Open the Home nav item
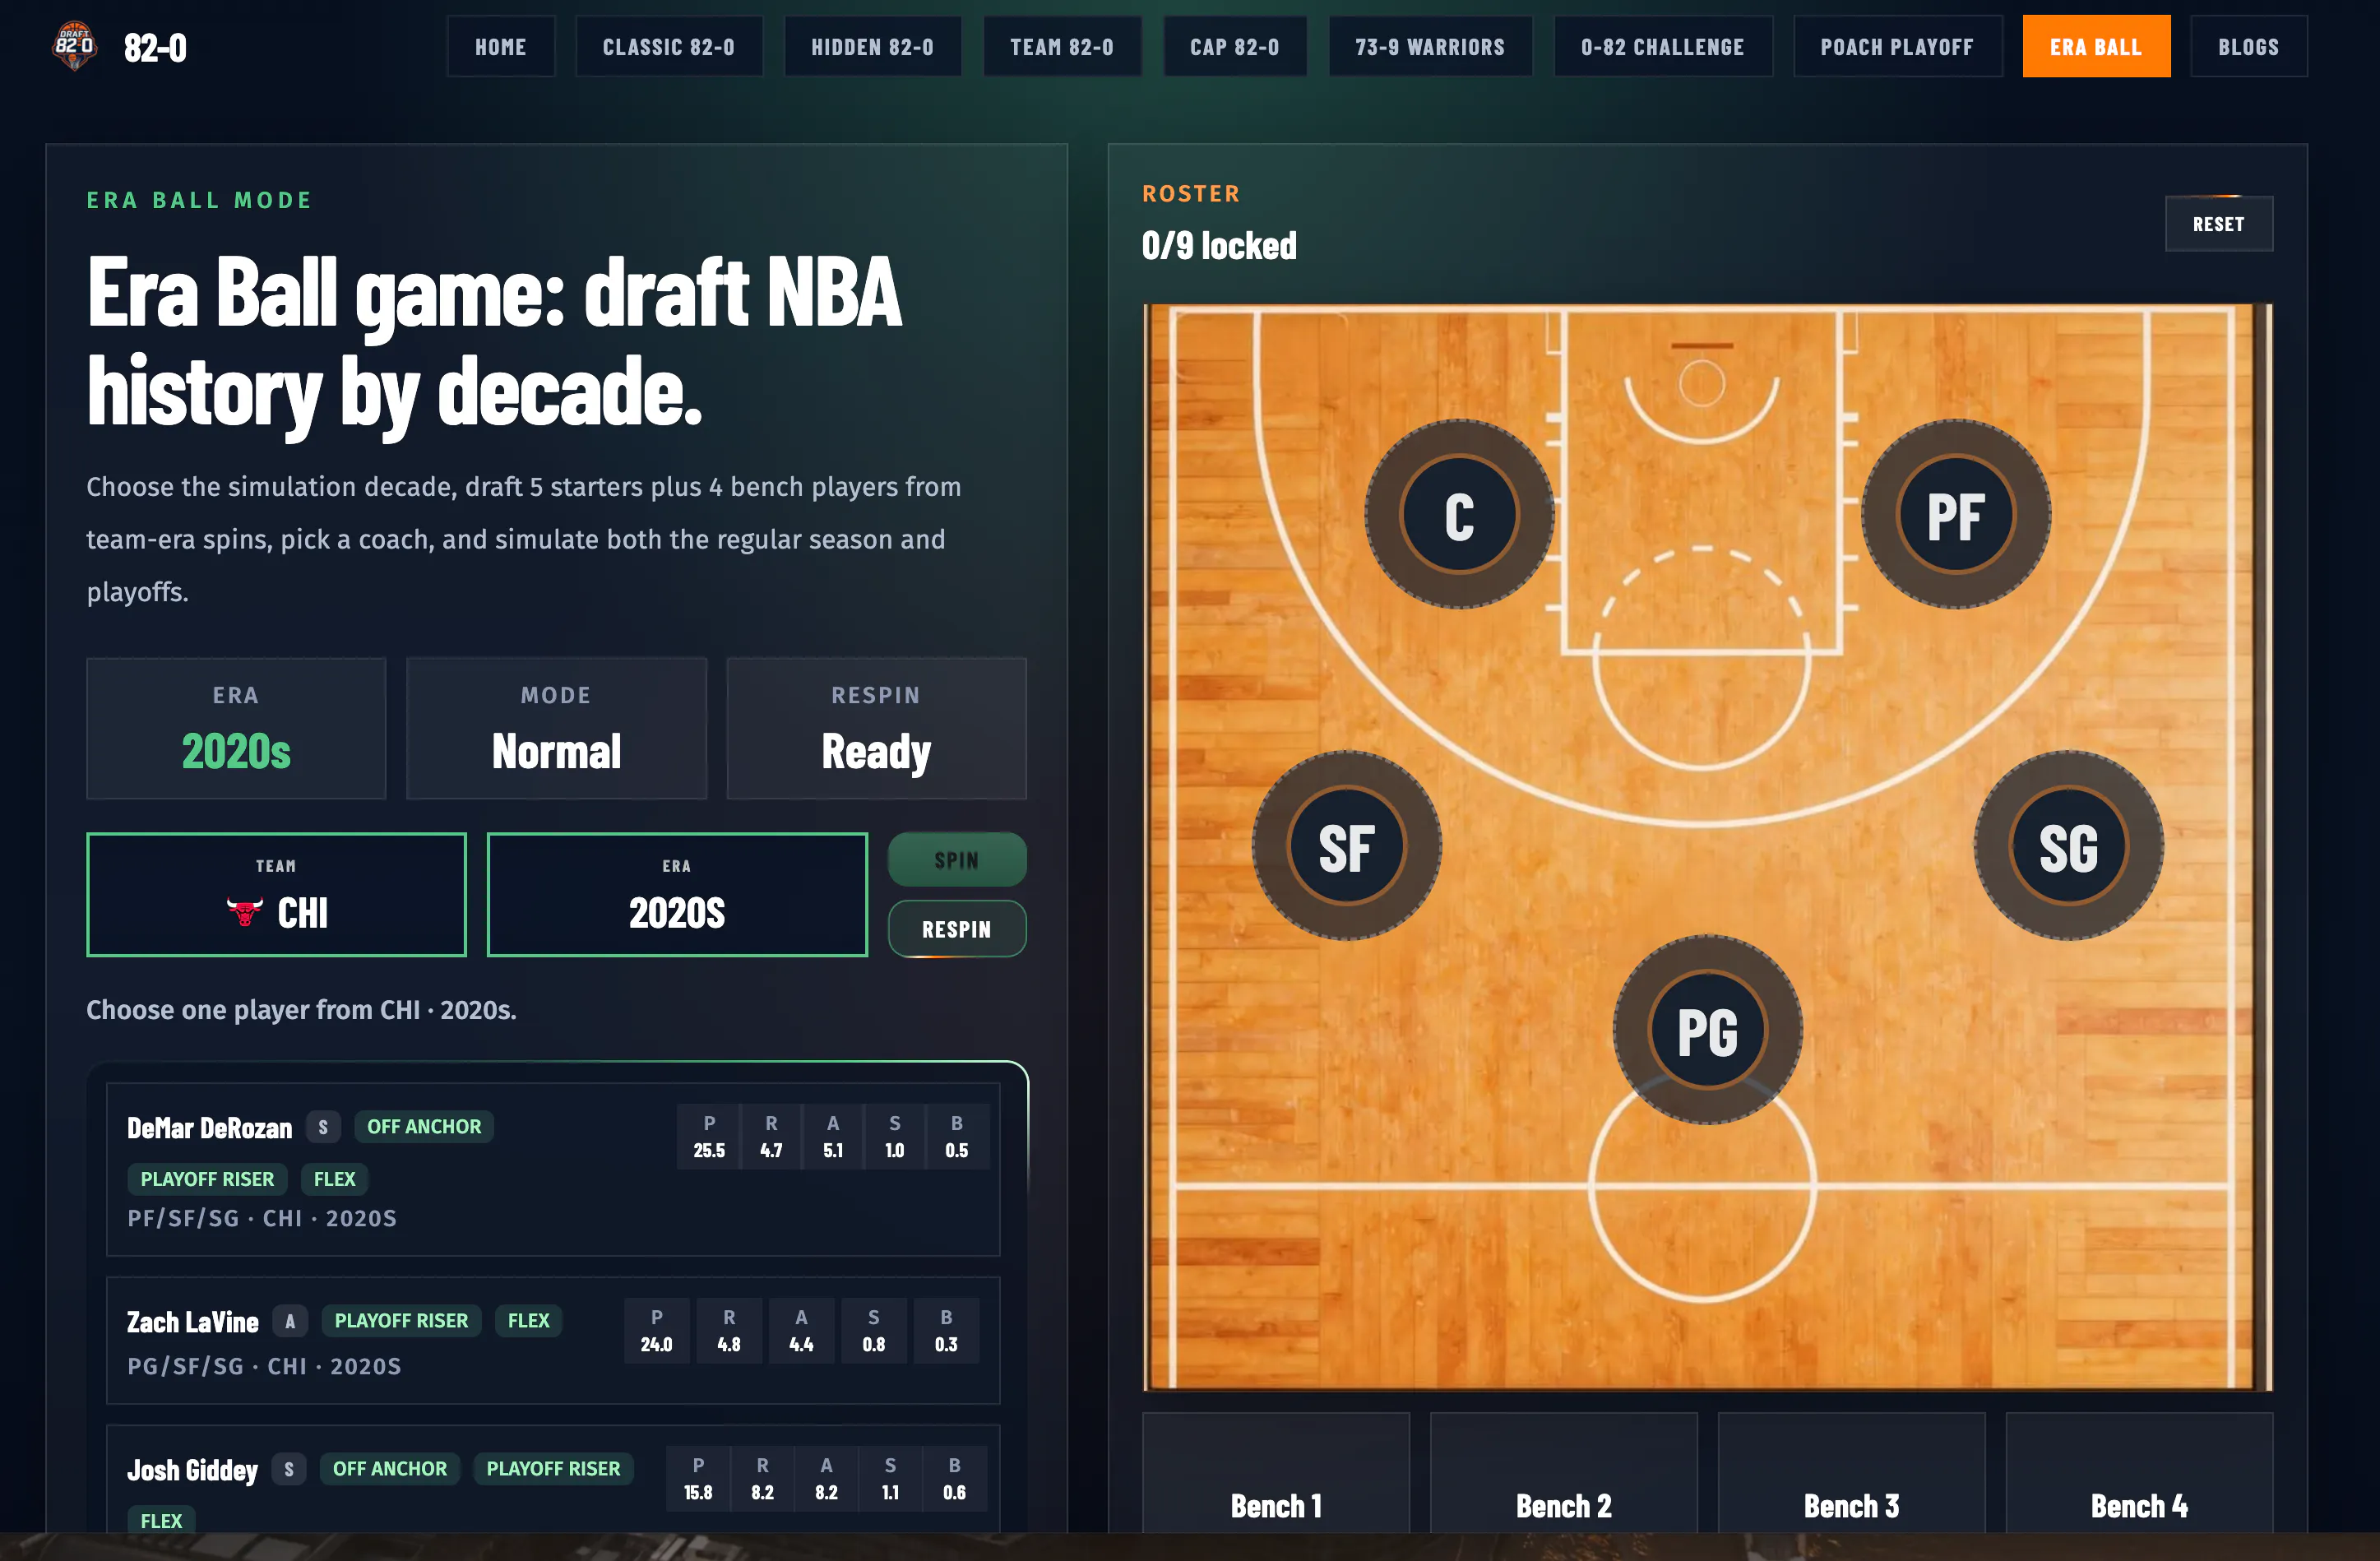The width and height of the screenshot is (2380, 1561). [x=501, y=46]
